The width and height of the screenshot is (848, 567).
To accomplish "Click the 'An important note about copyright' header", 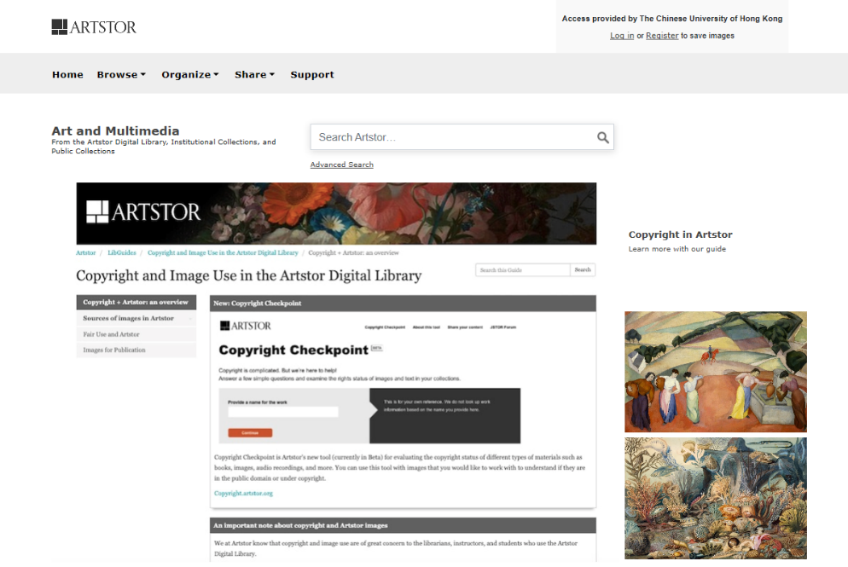I will (403, 525).
